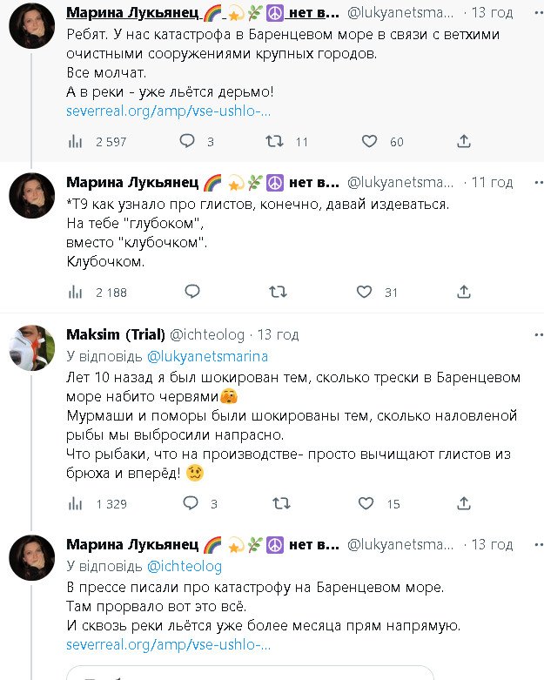Like the T9 tweet with 31 likes
This screenshot has height=680, width=544.
click(x=366, y=292)
